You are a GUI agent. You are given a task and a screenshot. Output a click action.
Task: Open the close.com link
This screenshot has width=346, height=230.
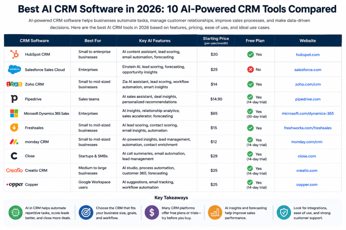click(x=307, y=156)
